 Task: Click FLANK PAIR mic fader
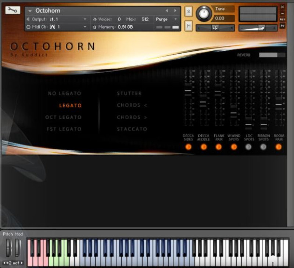tap(218, 91)
